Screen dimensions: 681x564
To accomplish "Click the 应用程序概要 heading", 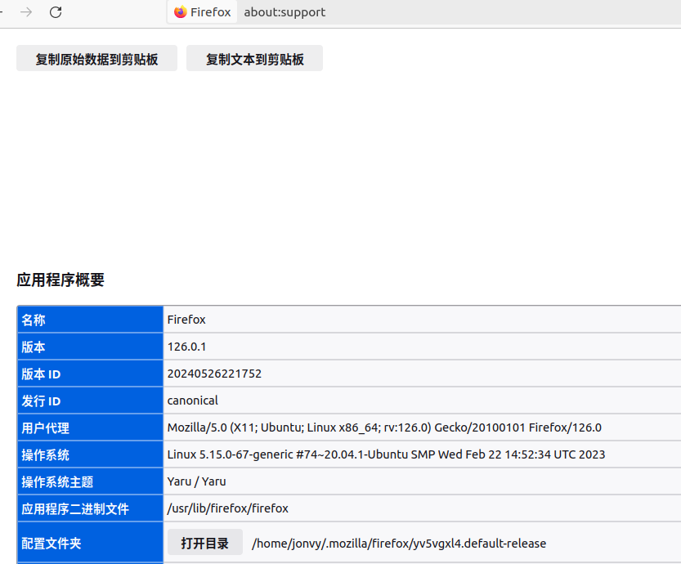I will tap(60, 280).
